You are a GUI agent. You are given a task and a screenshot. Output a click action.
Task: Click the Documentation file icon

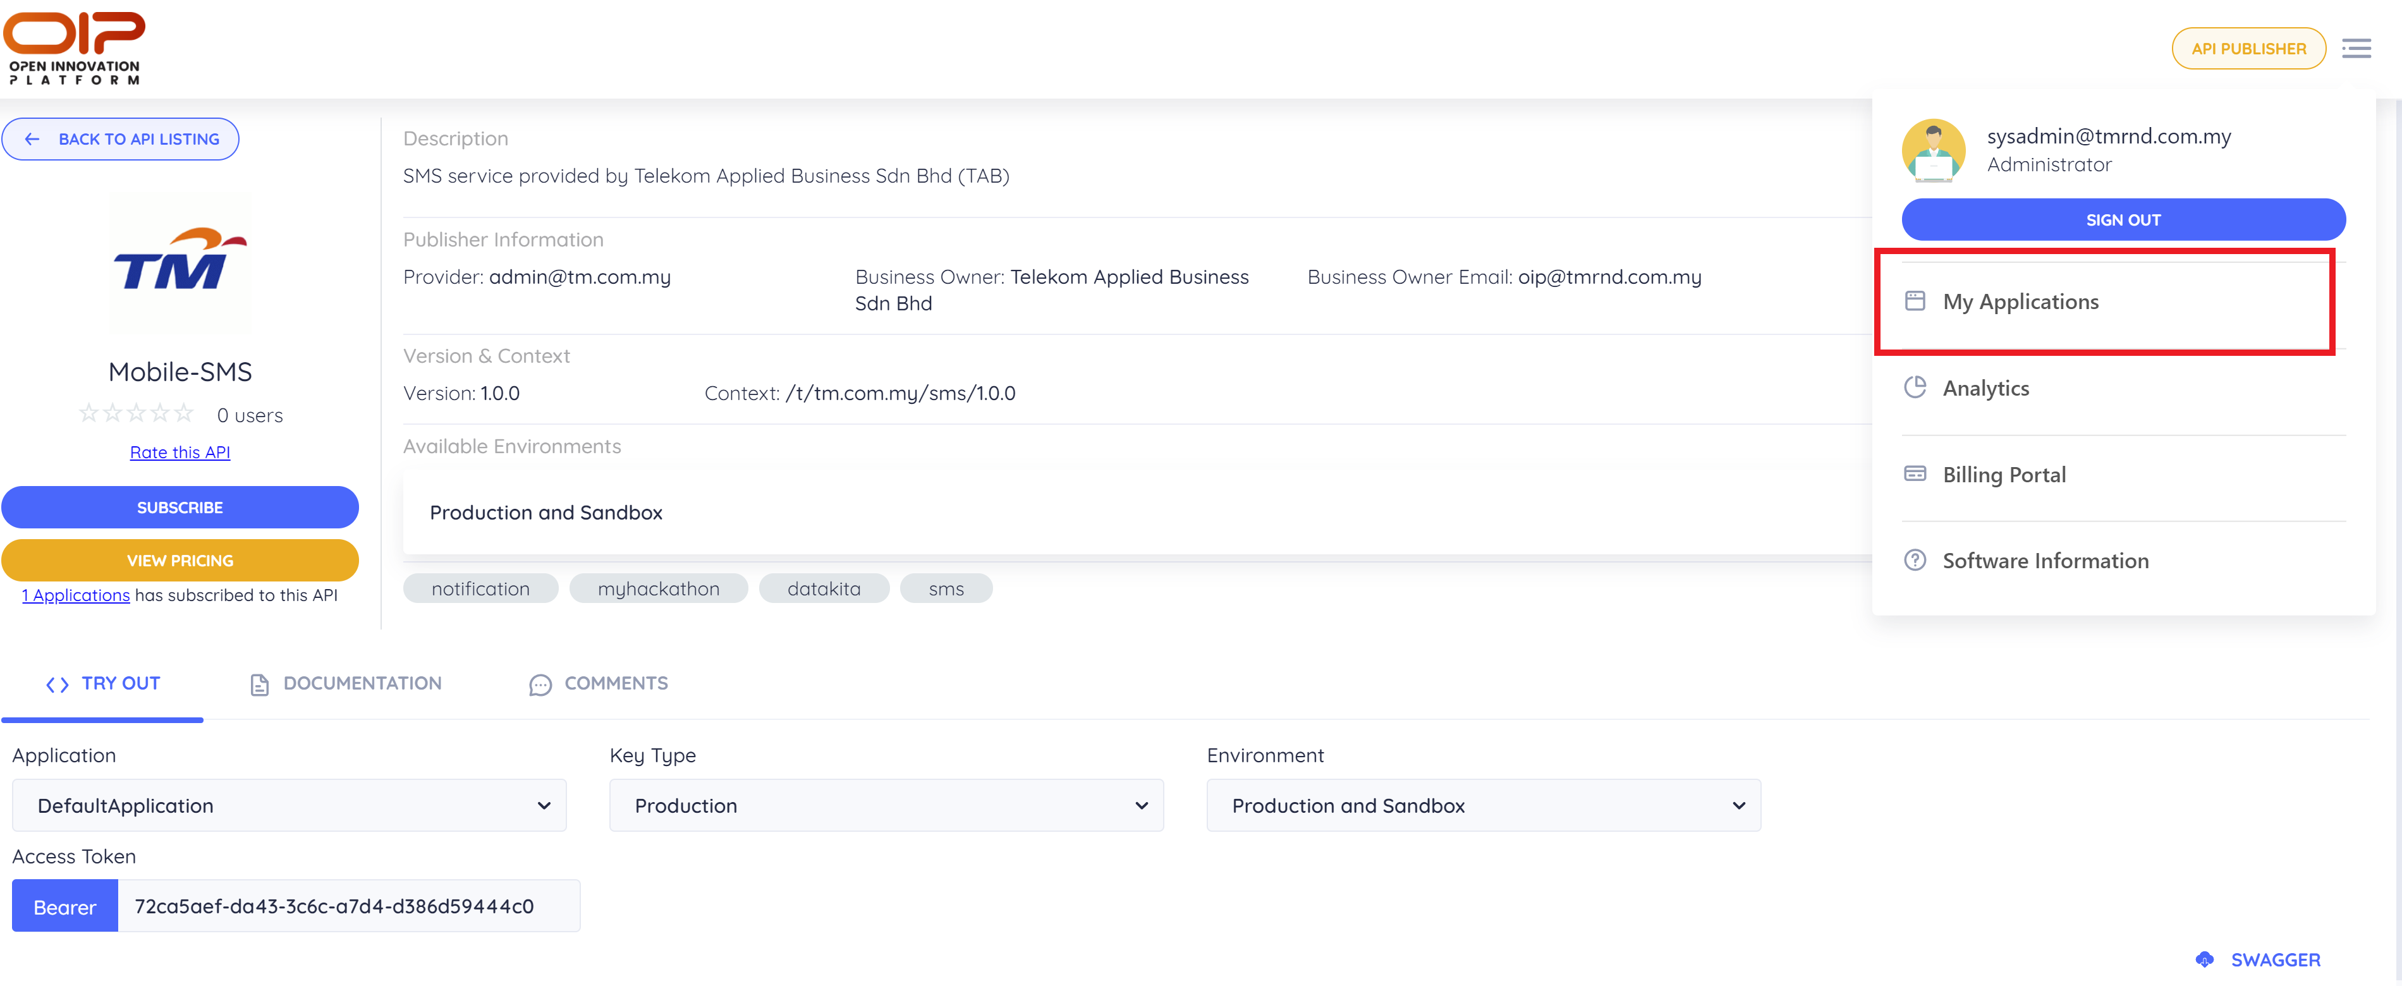click(259, 685)
